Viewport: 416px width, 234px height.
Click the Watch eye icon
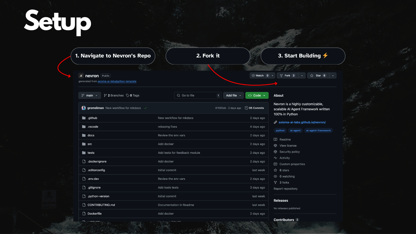(x=253, y=76)
